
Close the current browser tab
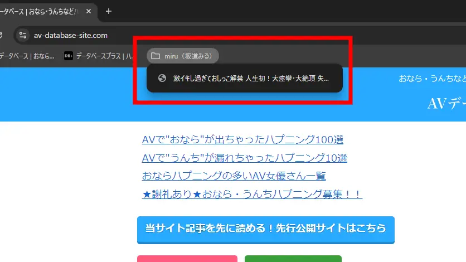click(x=89, y=11)
